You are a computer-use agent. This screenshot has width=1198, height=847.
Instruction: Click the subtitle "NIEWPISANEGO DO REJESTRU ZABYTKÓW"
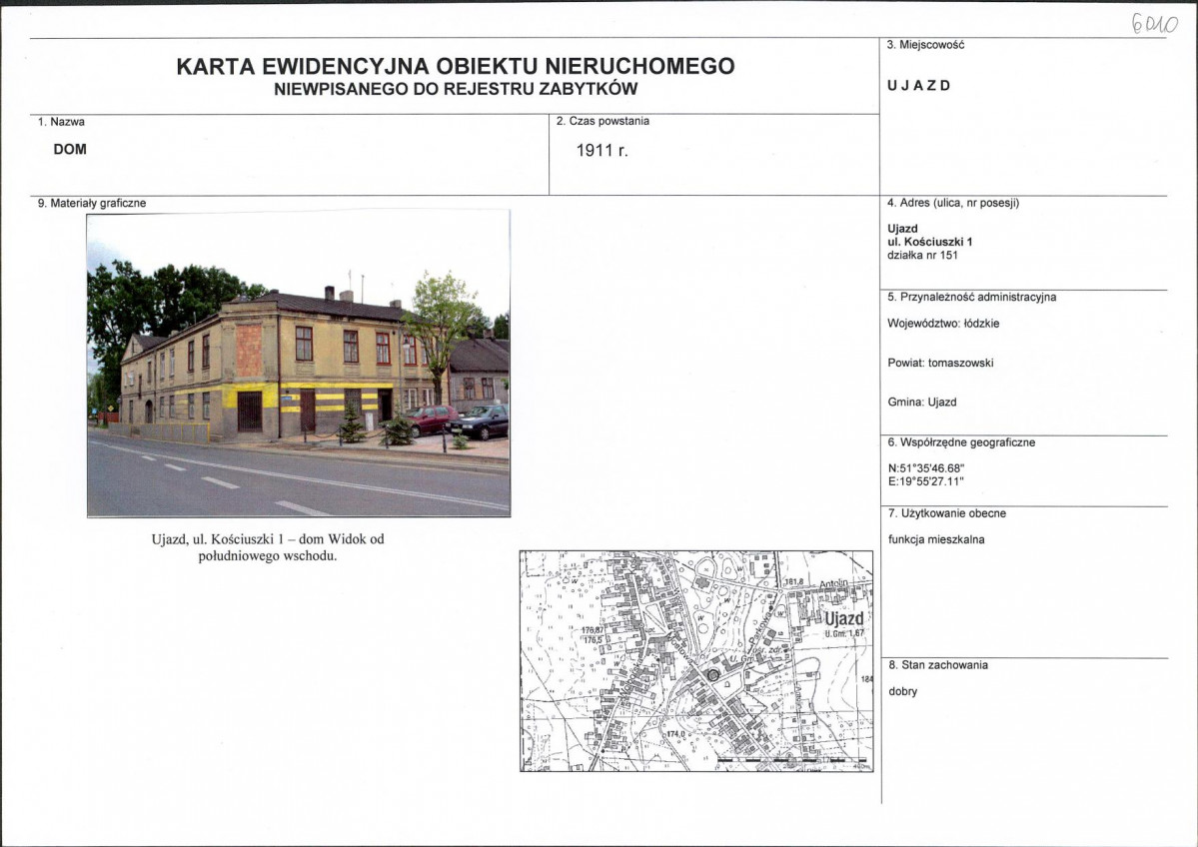coord(456,89)
